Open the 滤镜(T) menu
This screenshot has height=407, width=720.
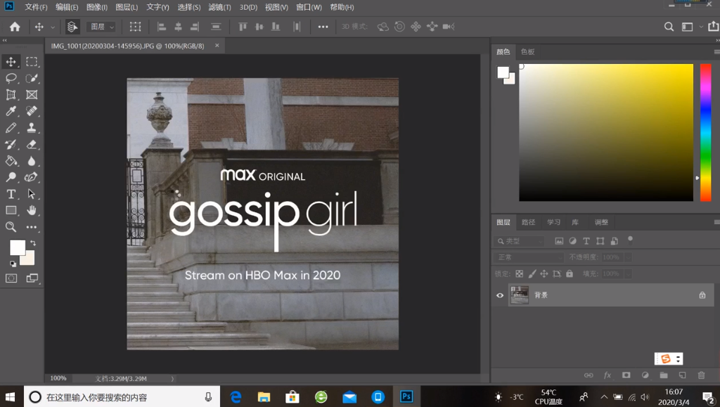point(219,7)
